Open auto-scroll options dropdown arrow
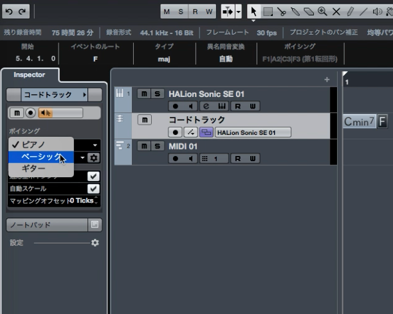The width and height of the screenshot is (393, 314). (x=239, y=12)
